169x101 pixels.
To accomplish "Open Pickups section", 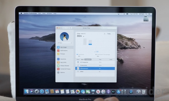I will click(x=65, y=54).
